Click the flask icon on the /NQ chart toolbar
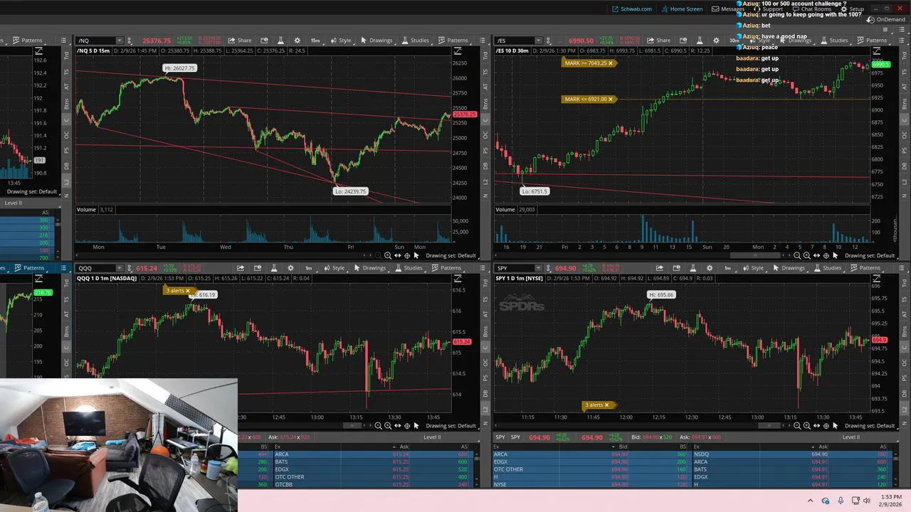This screenshot has height=512, width=911. tap(280, 41)
